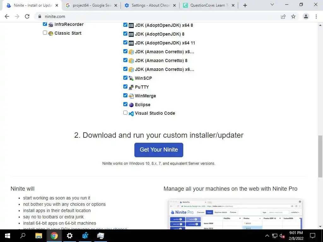
Task: Click the InfraRecorder app icon
Action: [51, 25]
